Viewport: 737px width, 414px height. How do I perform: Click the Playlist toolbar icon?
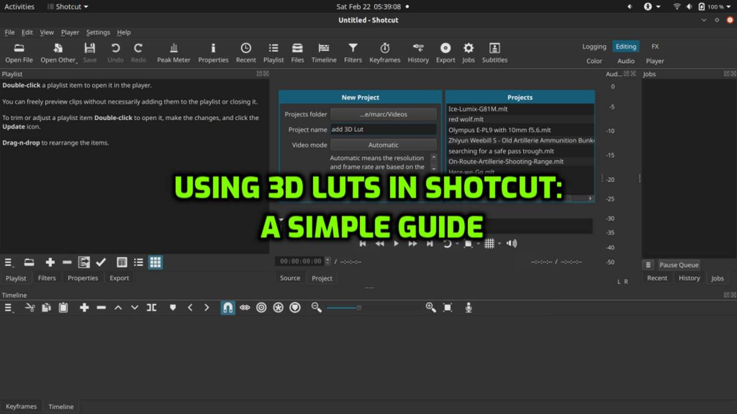[x=273, y=53]
